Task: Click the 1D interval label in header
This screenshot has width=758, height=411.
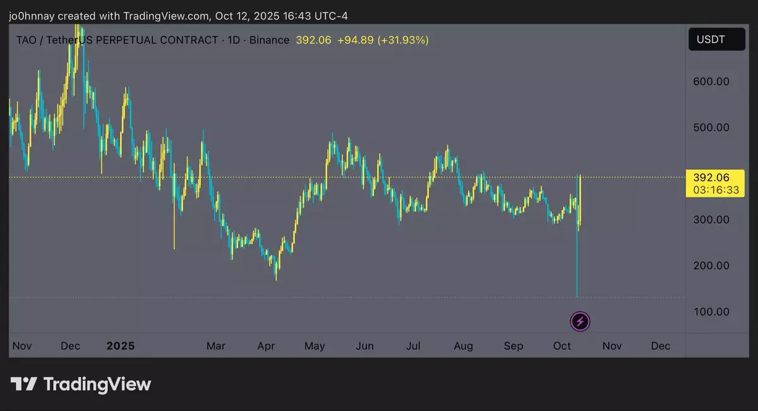Action: coord(235,40)
